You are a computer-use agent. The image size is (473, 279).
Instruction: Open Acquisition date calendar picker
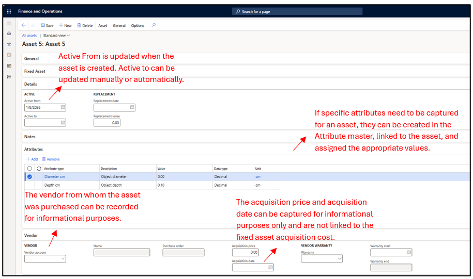click(270, 267)
